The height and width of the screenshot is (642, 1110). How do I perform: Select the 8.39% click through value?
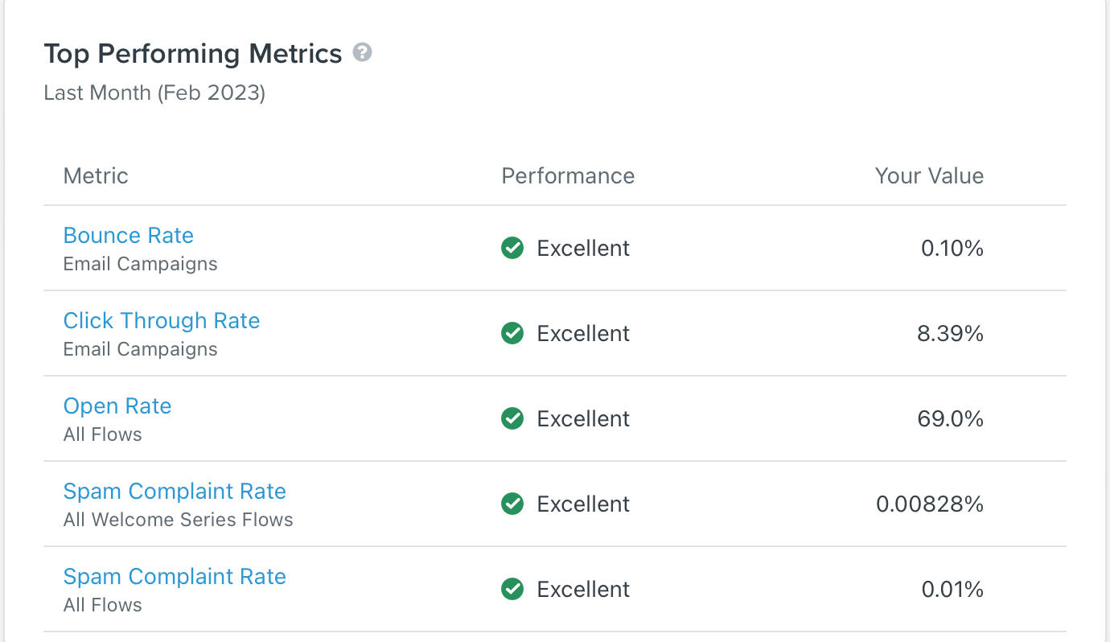[950, 333]
